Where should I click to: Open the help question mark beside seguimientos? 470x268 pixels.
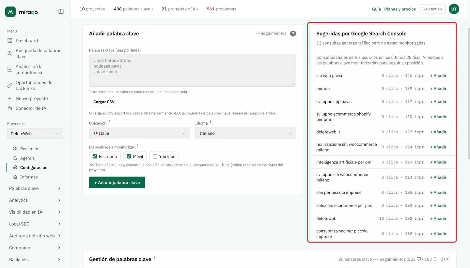coord(293,34)
